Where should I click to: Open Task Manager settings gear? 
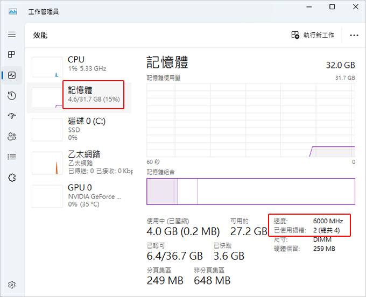(12, 285)
